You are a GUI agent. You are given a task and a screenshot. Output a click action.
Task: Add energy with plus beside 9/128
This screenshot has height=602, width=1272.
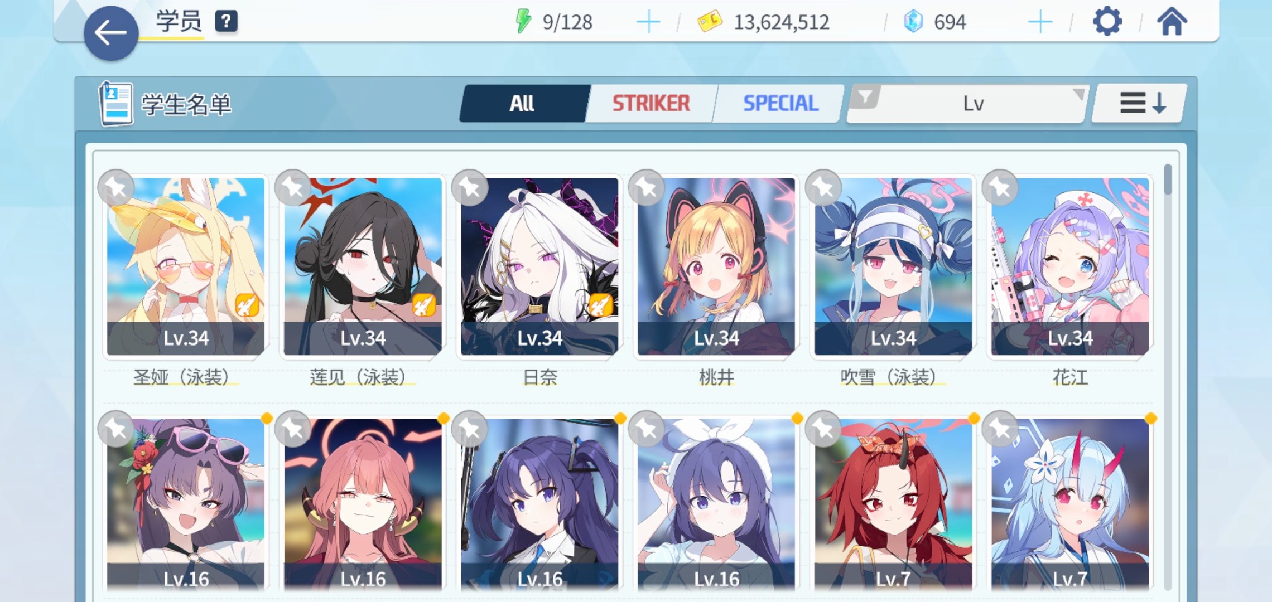tap(648, 22)
